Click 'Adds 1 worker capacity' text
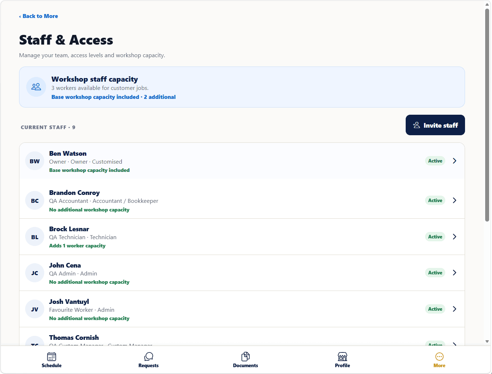This screenshot has height=374, width=492. (x=77, y=246)
